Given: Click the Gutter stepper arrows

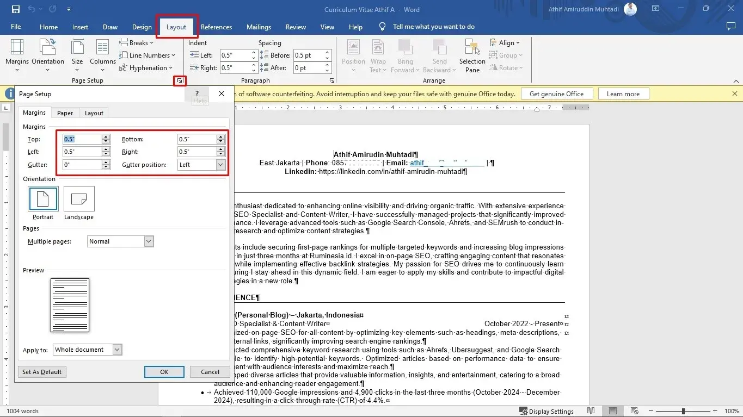Looking at the screenshot, I should click(106, 165).
